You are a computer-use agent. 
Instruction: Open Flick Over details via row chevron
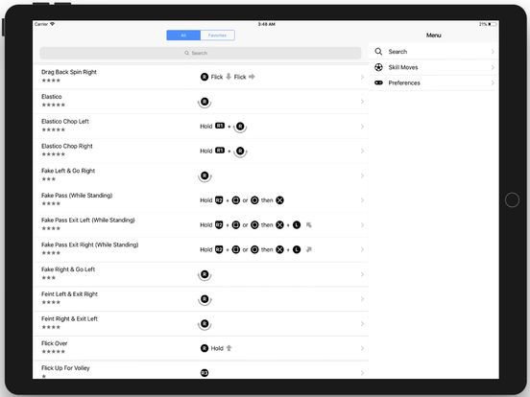point(362,348)
